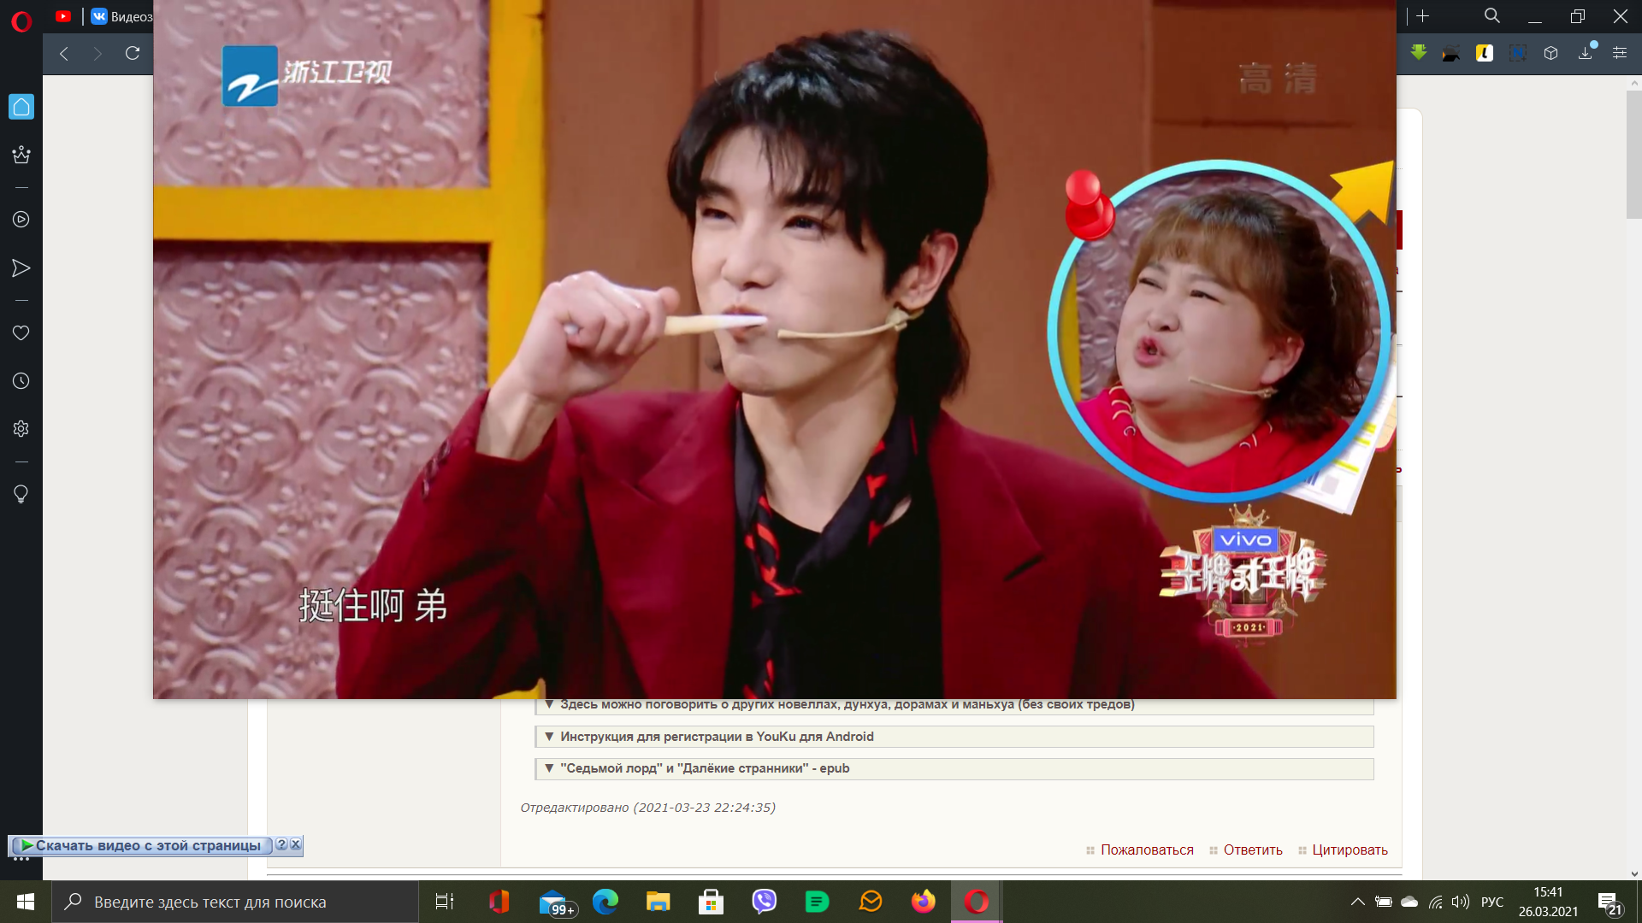This screenshot has height=923, width=1642.
Task: Expand the spoiler about other novels and dramas
Action: click(x=847, y=705)
